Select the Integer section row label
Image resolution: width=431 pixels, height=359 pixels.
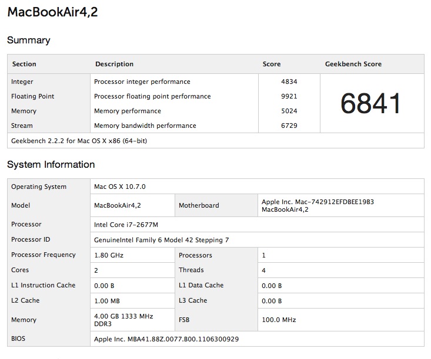pos(22,82)
